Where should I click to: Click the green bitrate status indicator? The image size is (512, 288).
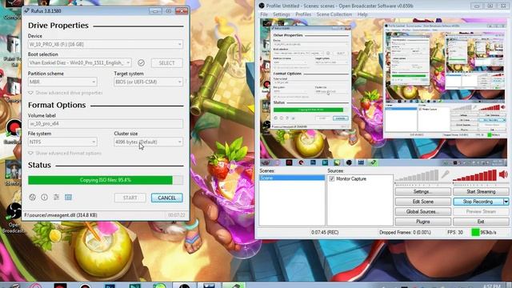point(475,233)
